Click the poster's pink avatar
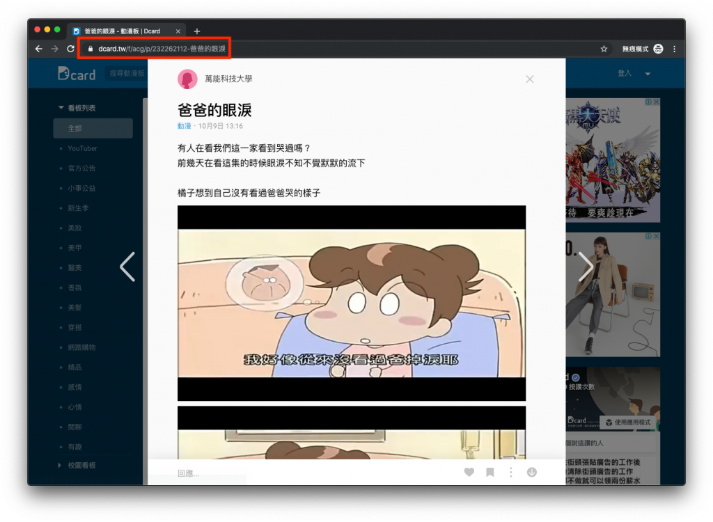 tap(187, 79)
